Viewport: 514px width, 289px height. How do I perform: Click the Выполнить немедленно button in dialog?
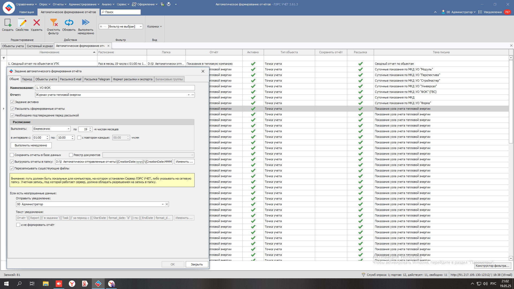pos(31,145)
